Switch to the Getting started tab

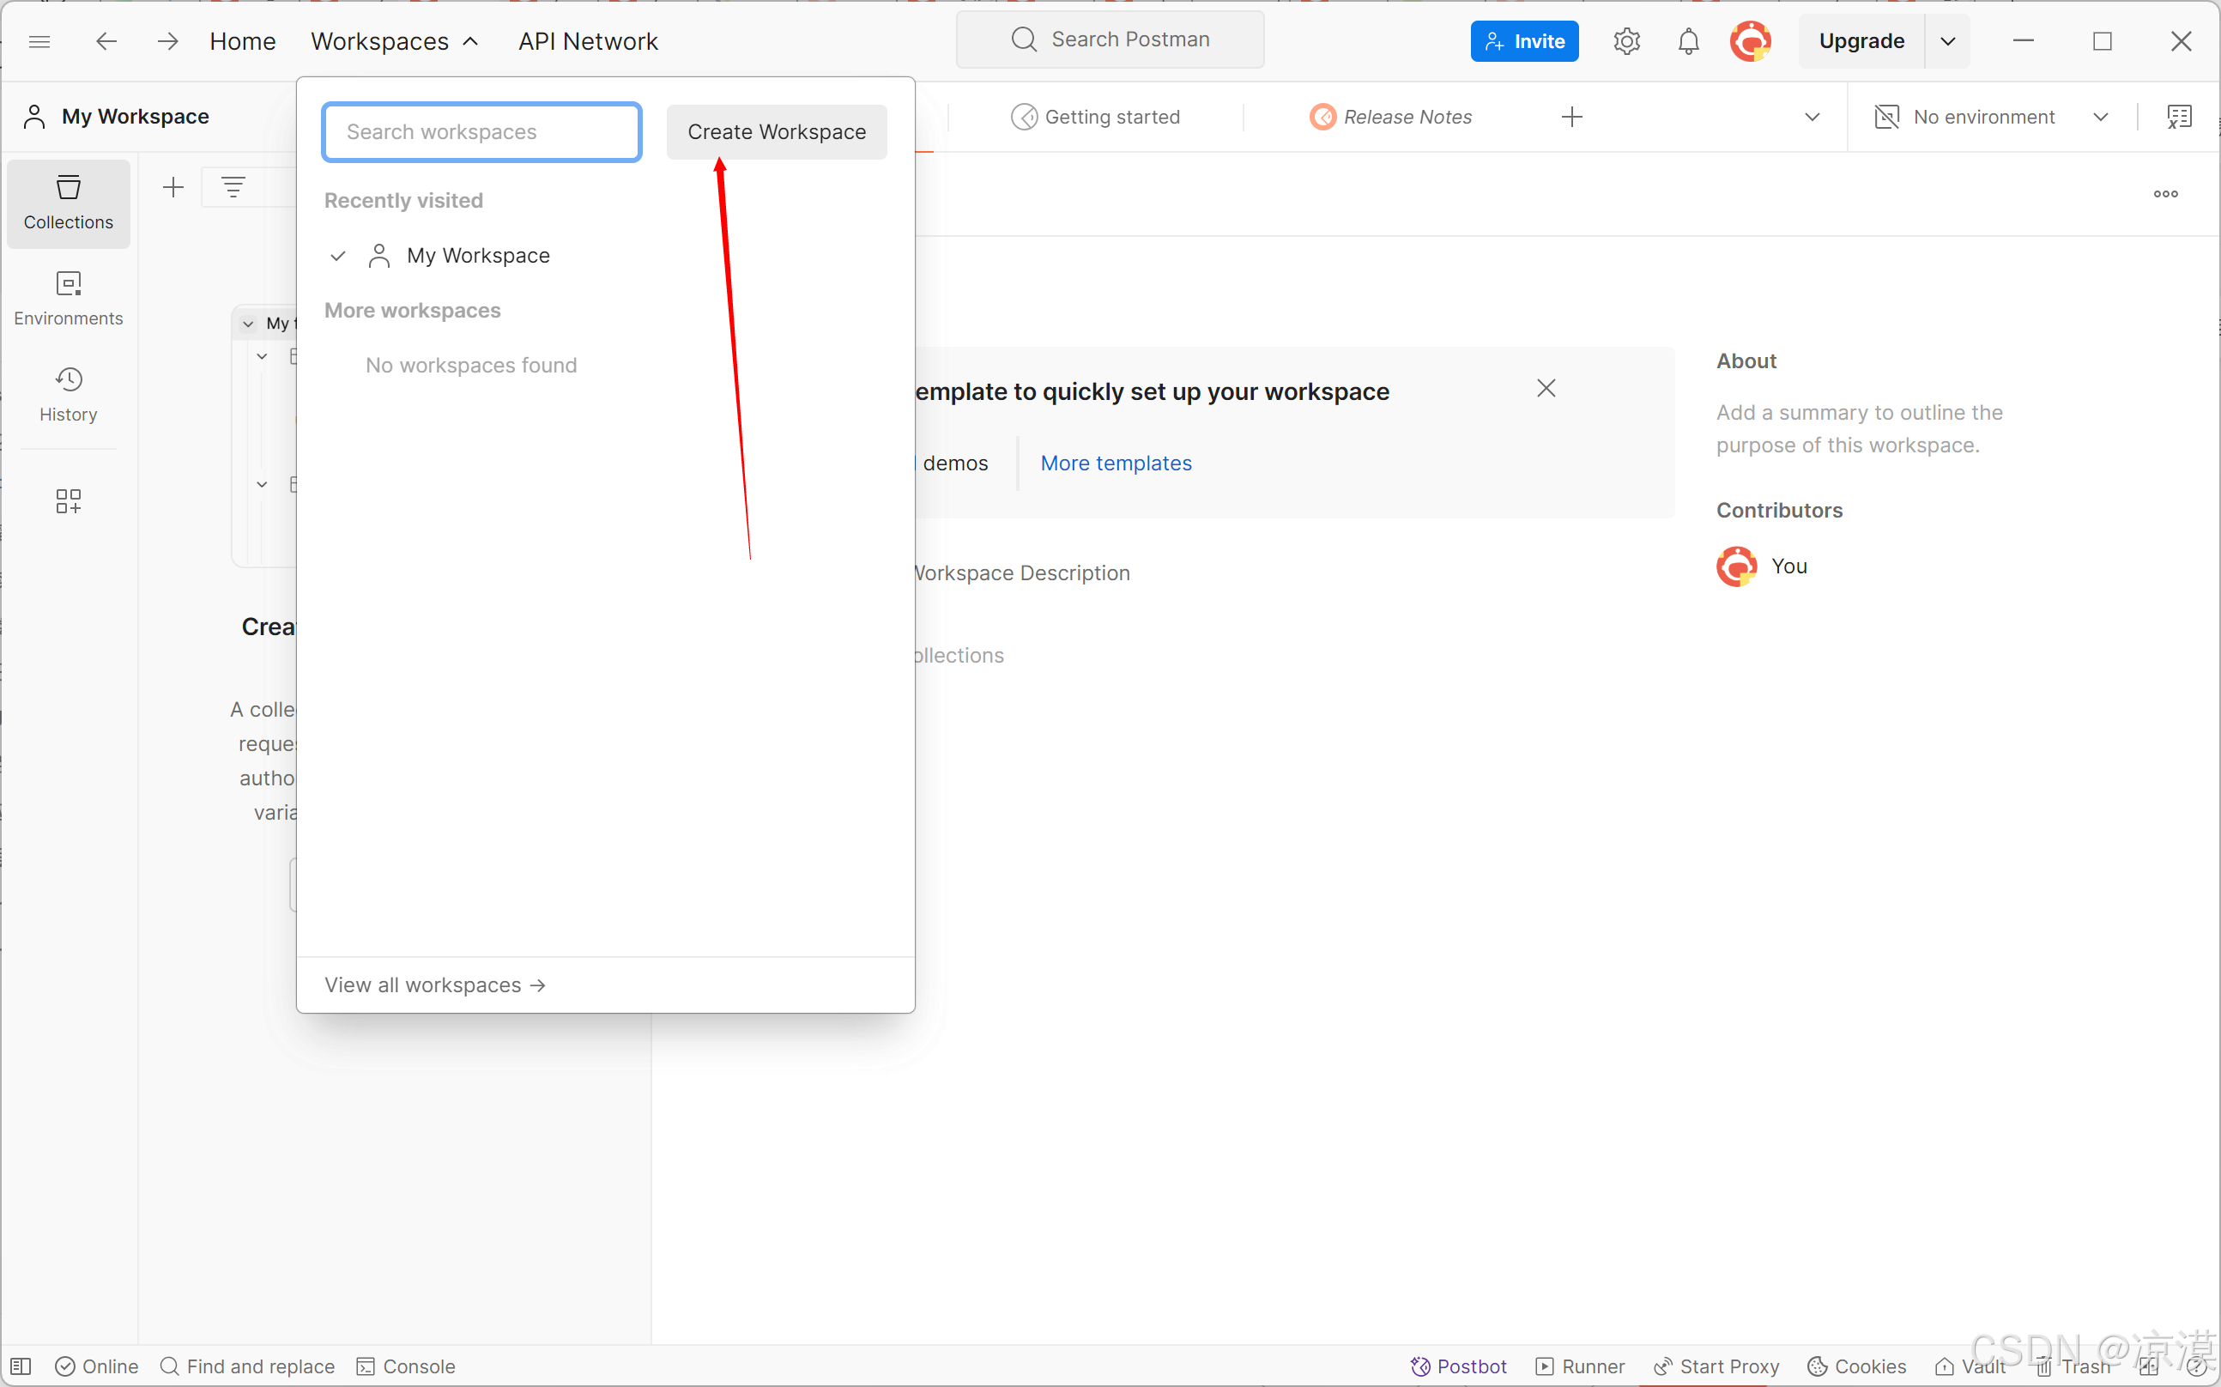[1095, 117]
